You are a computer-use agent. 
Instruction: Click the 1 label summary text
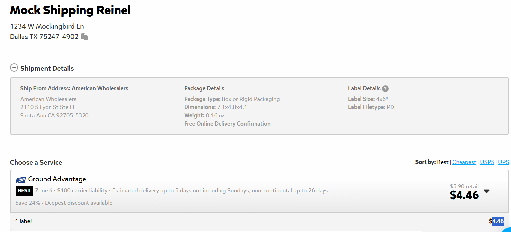23,221
